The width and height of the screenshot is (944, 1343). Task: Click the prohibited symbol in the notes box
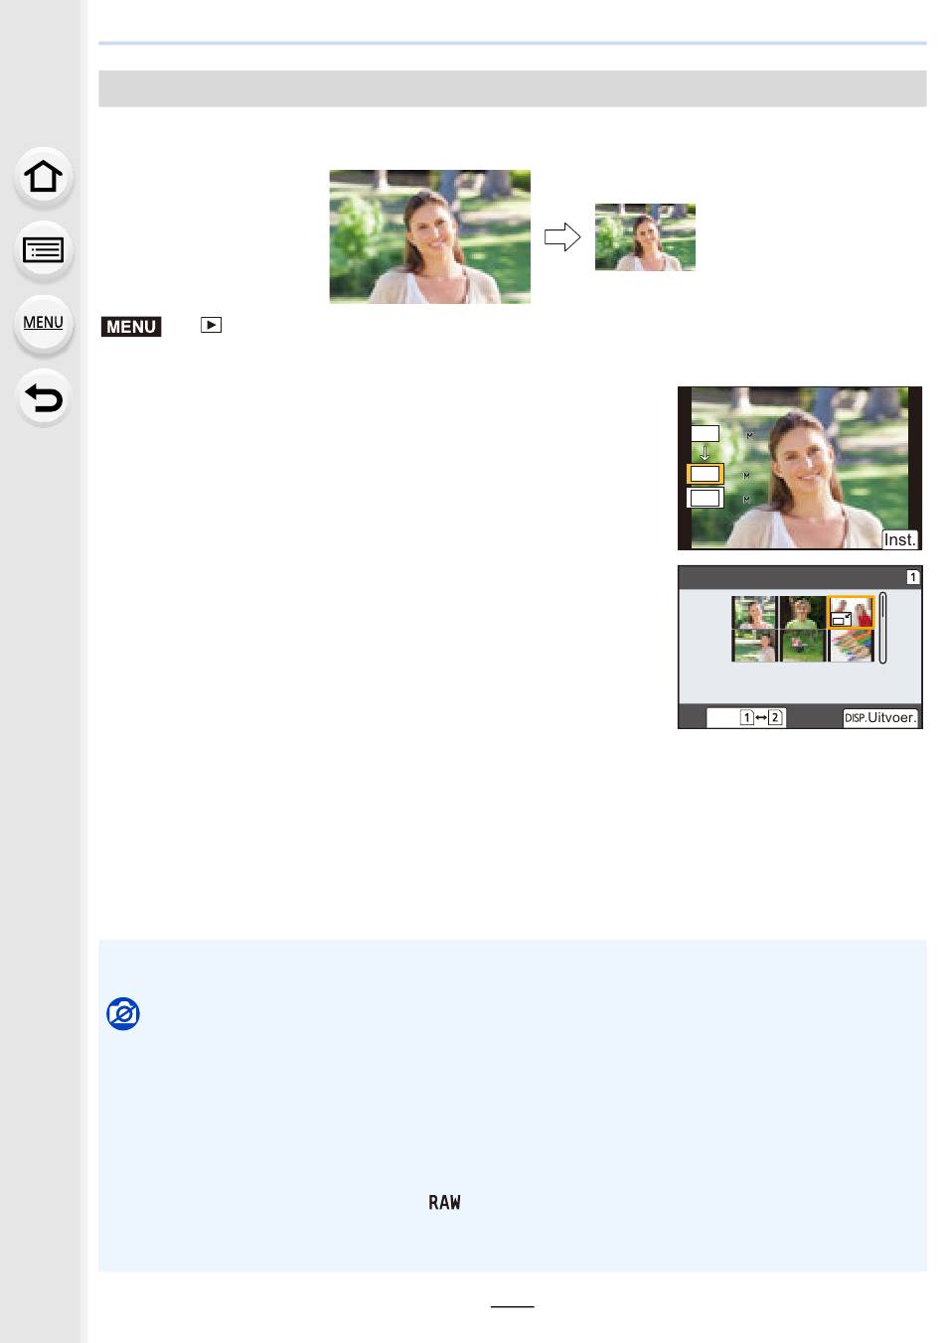(123, 1014)
